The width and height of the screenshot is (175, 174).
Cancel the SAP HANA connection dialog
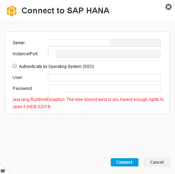pyautogui.click(x=157, y=162)
